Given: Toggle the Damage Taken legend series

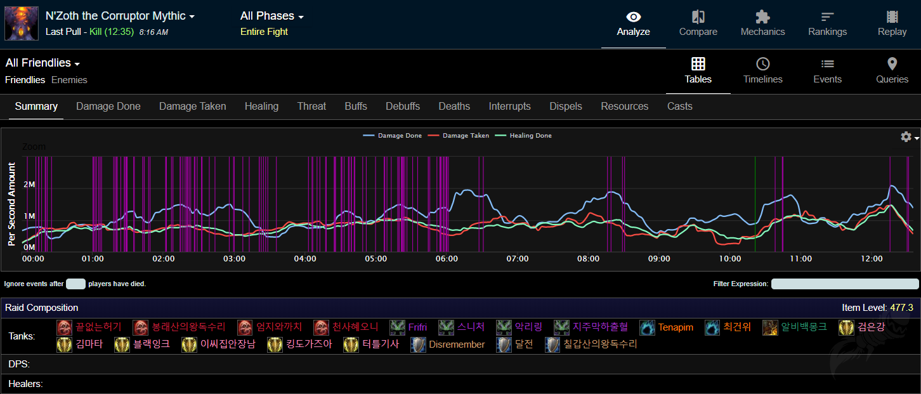Looking at the screenshot, I should 459,136.
